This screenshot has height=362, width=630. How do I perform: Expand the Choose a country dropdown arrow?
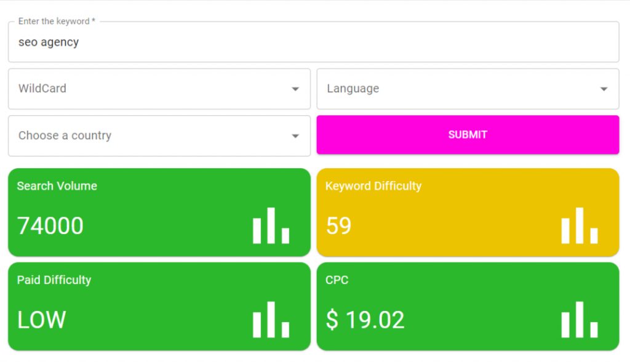pos(295,136)
